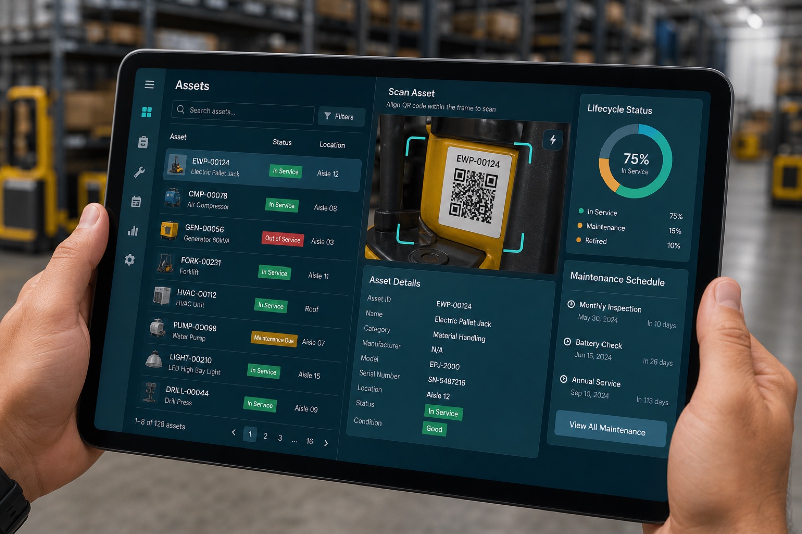This screenshot has width=802, height=534.
Task: Open the Battery Check schedule entry
Action: coord(618,352)
